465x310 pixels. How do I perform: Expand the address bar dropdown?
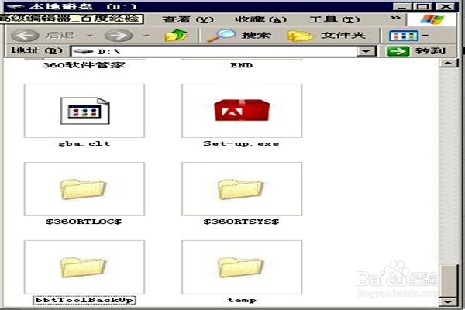coord(367,51)
